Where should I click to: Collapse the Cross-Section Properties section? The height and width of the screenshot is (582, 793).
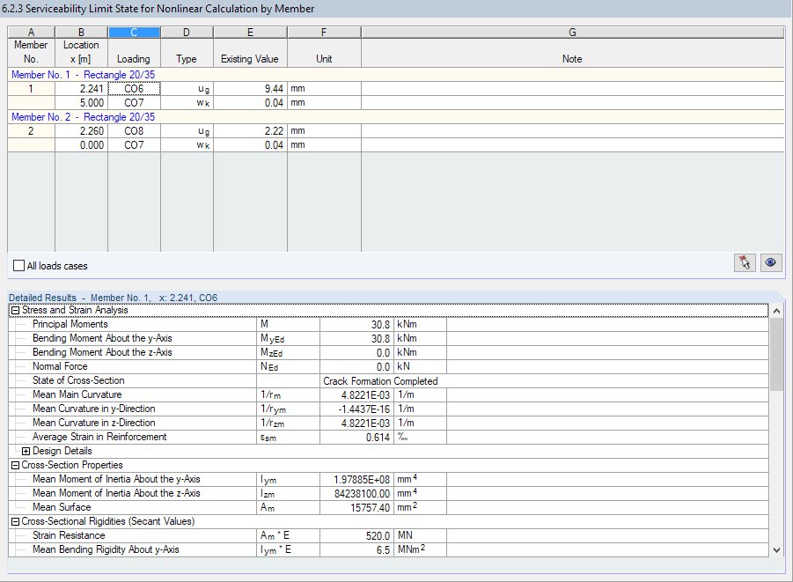click(14, 465)
